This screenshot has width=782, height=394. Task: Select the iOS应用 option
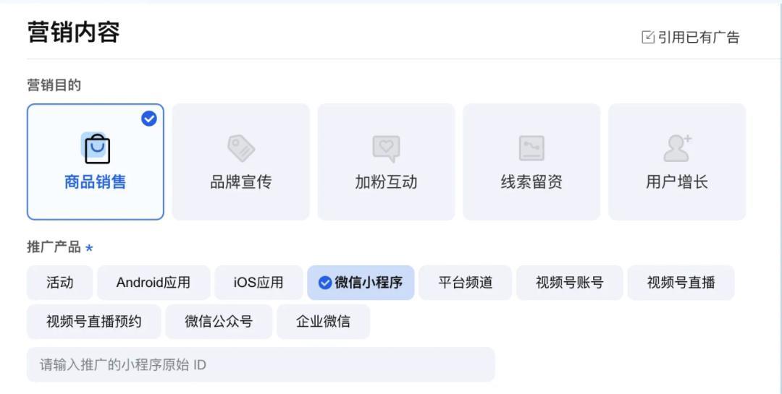click(258, 283)
